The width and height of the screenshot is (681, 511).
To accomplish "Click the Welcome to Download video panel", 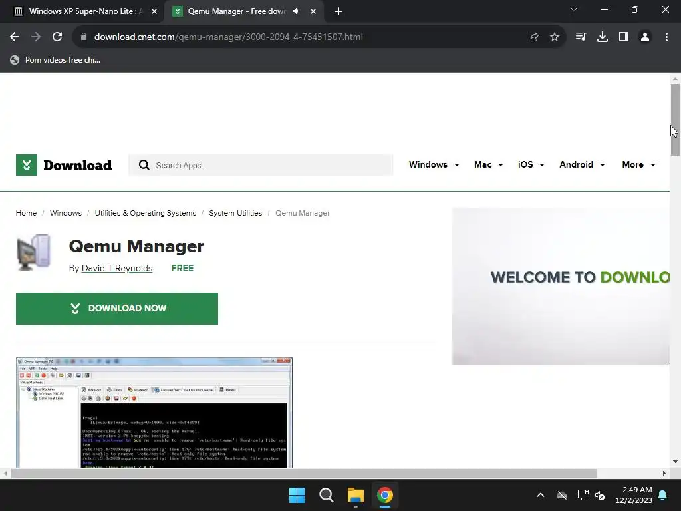I will 561,286.
